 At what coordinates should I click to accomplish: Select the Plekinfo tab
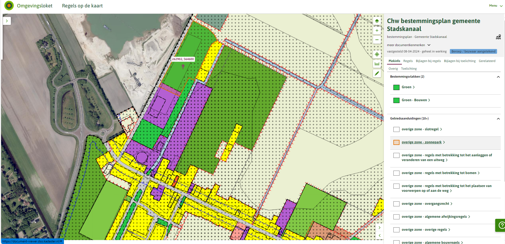(394, 61)
